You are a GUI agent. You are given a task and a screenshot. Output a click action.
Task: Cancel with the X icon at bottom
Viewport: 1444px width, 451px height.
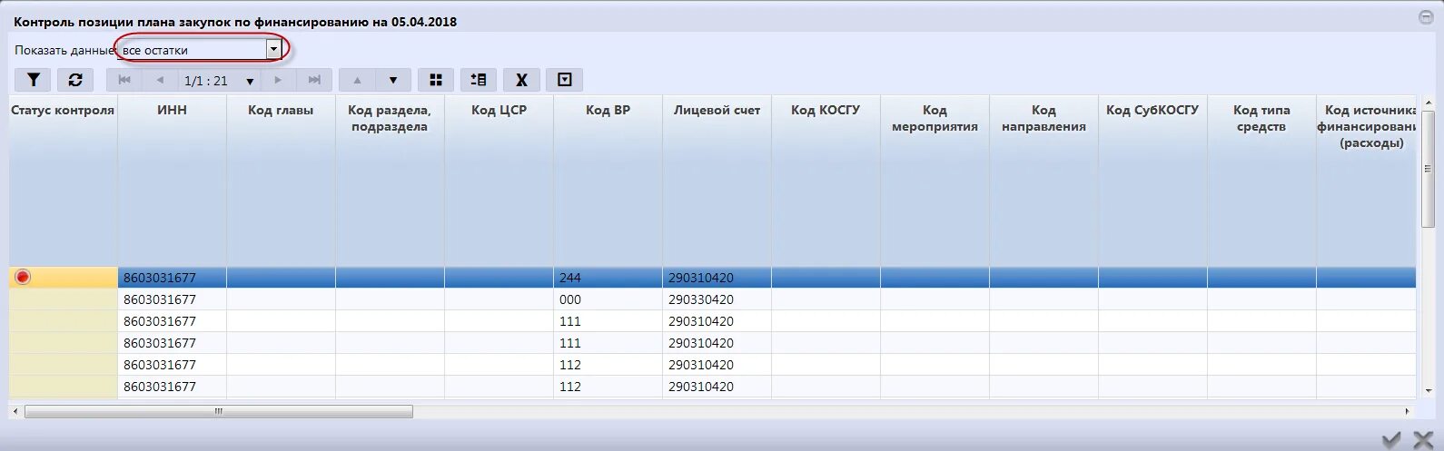point(1423,439)
